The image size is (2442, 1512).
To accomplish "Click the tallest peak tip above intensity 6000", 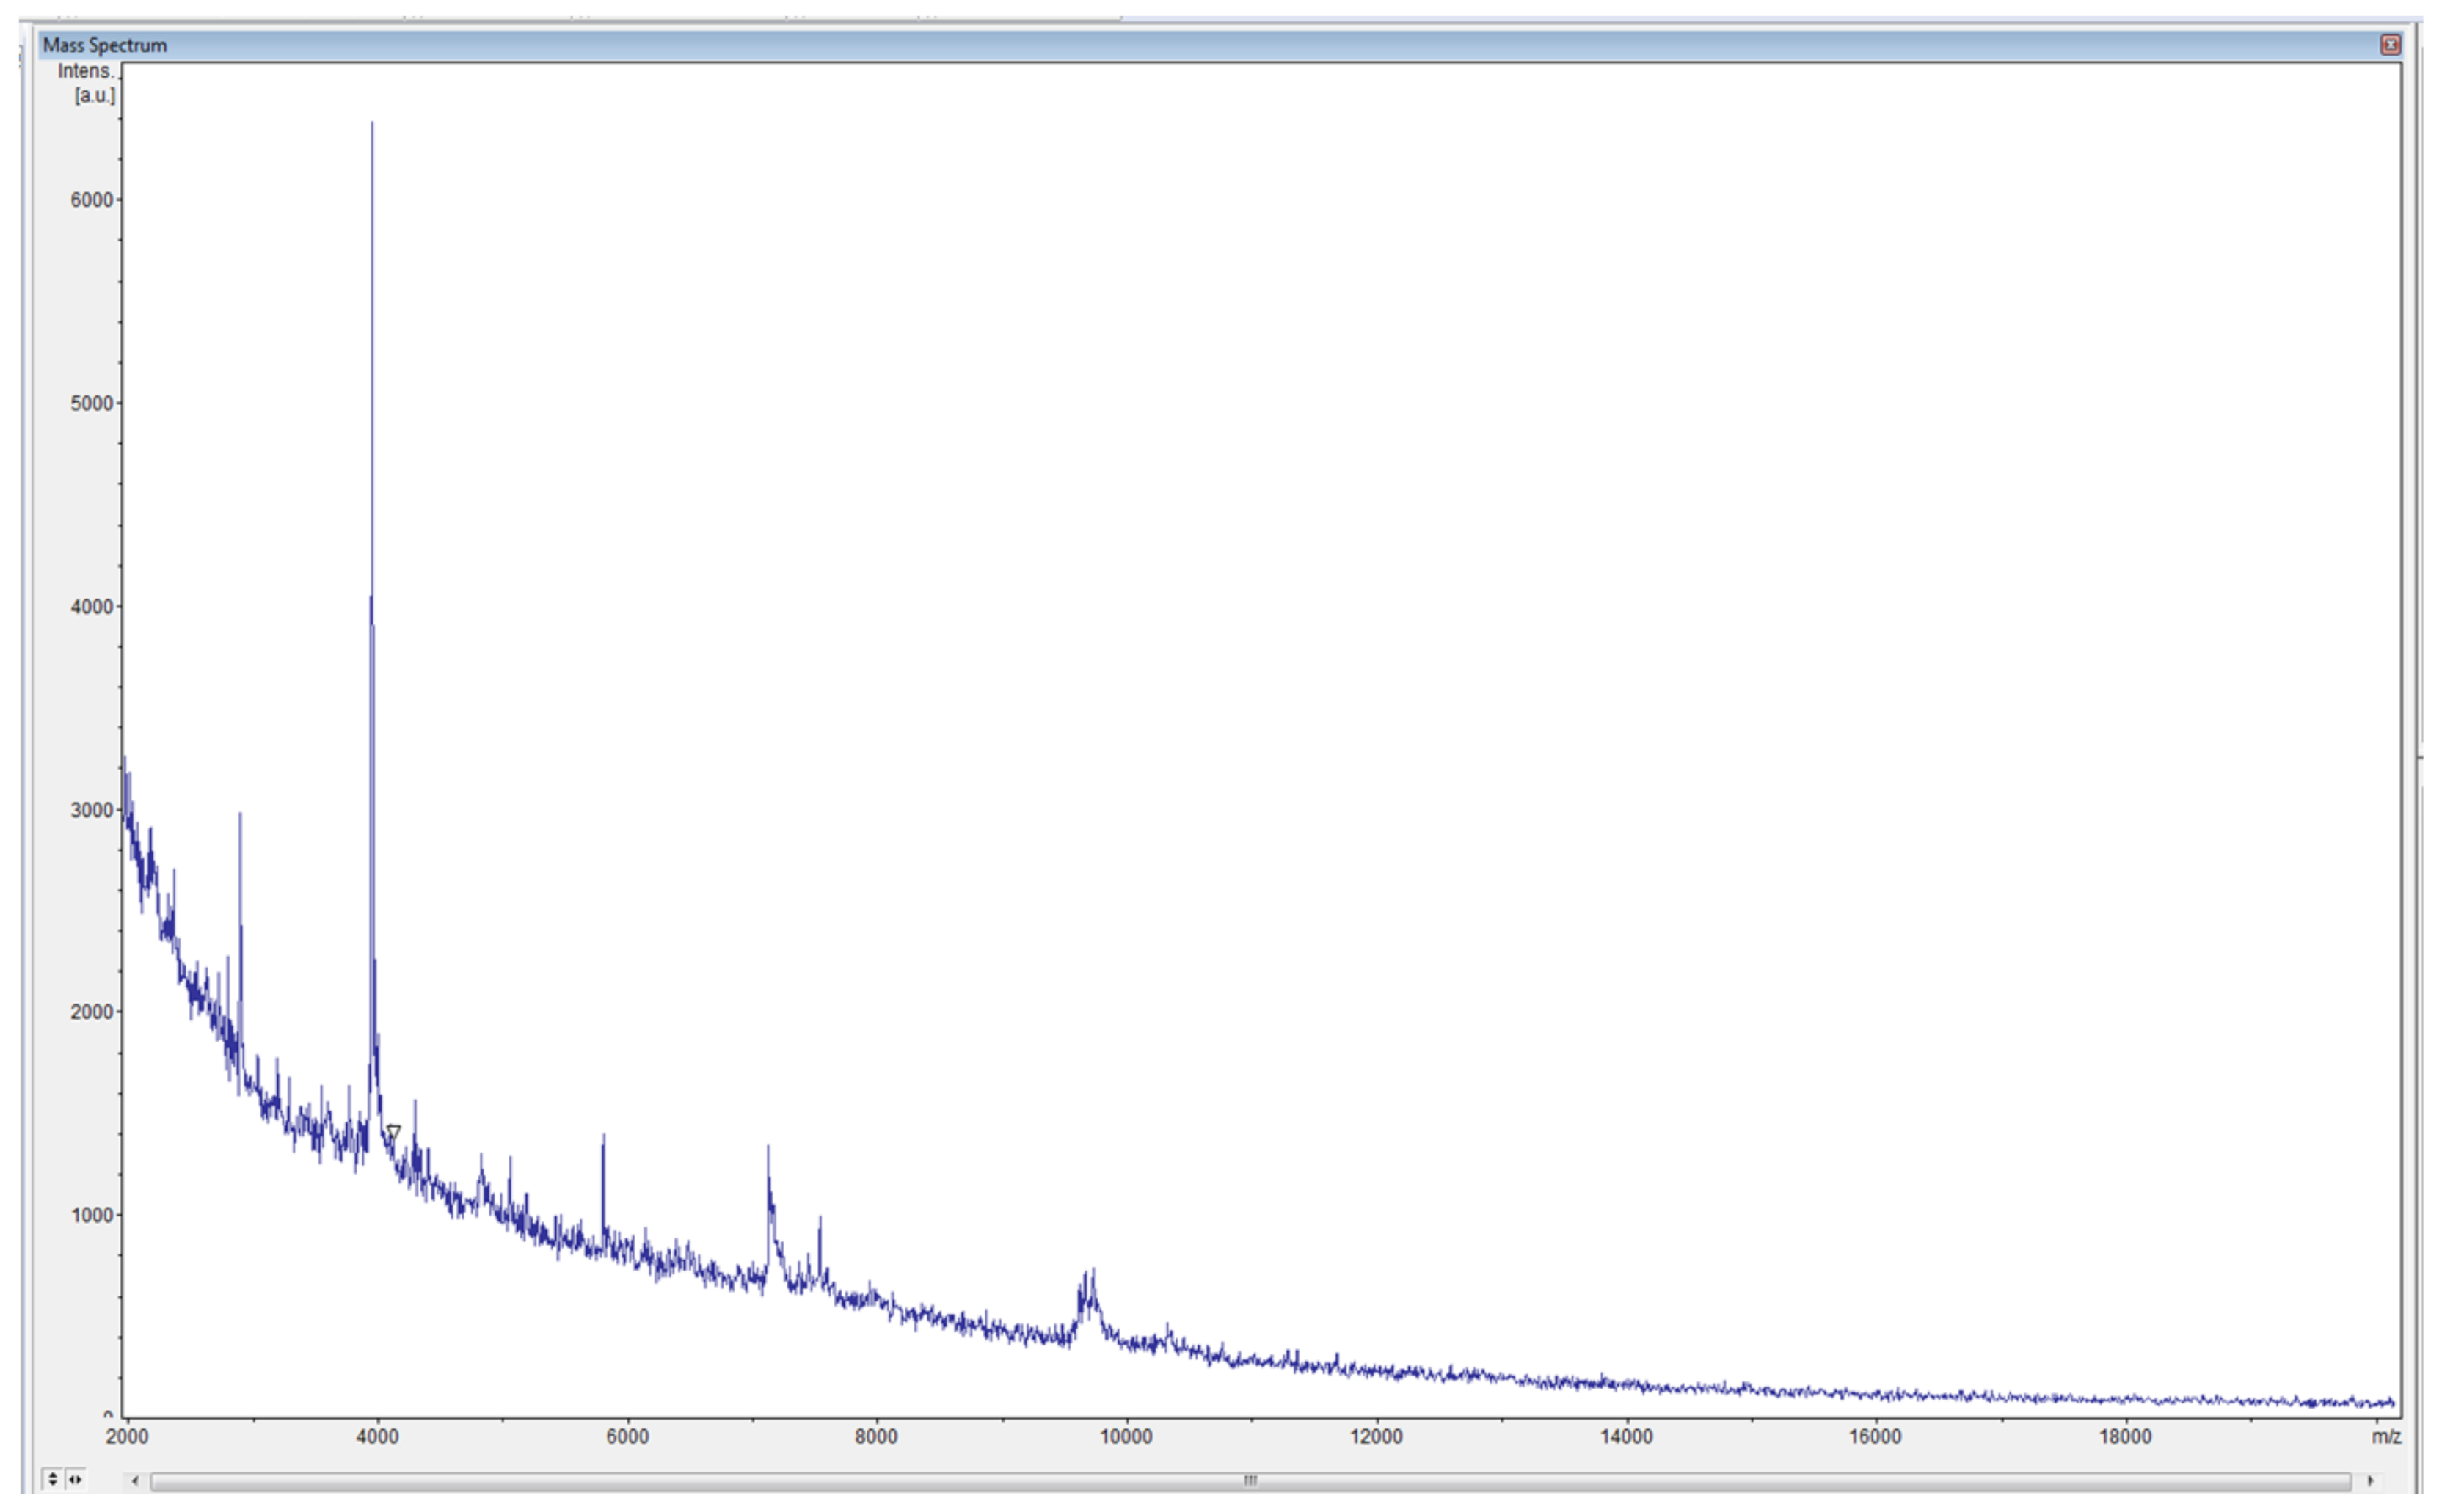I will tap(372, 125).
